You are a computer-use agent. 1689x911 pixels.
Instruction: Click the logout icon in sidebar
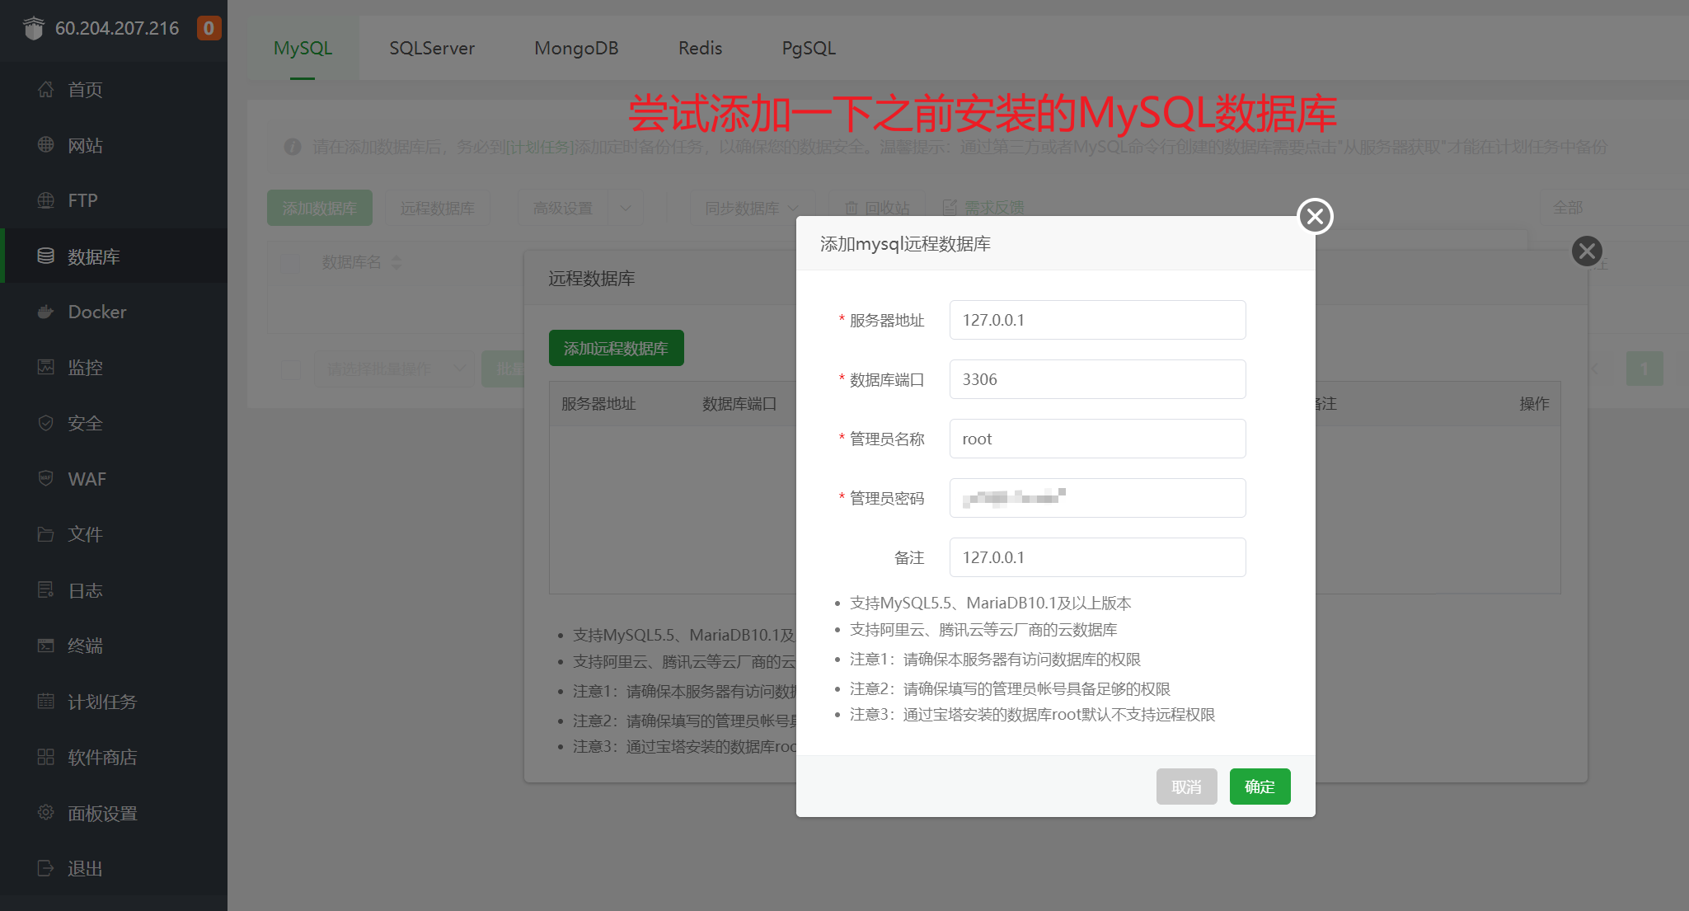[x=46, y=868]
